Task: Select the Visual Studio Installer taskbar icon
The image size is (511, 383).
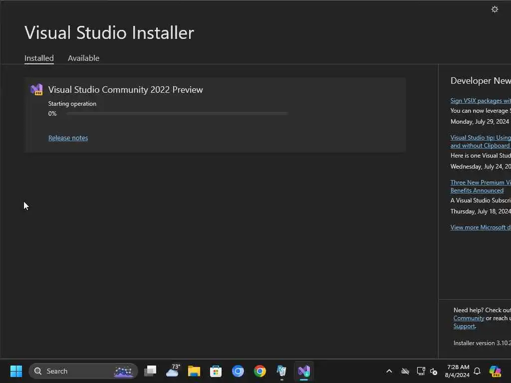Action: [x=304, y=371]
